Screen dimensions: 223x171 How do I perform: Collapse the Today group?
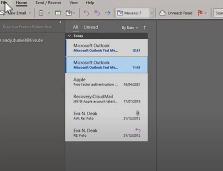point(69,36)
